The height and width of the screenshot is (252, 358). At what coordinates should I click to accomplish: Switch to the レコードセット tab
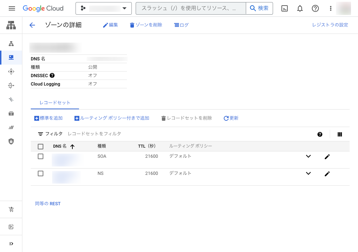pos(55,103)
